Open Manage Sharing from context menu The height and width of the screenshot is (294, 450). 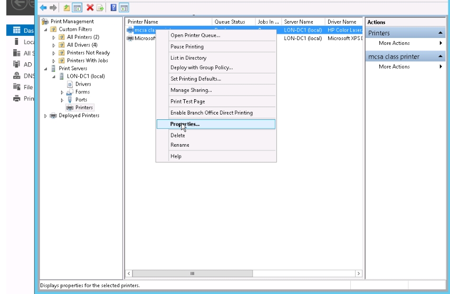click(x=216, y=90)
